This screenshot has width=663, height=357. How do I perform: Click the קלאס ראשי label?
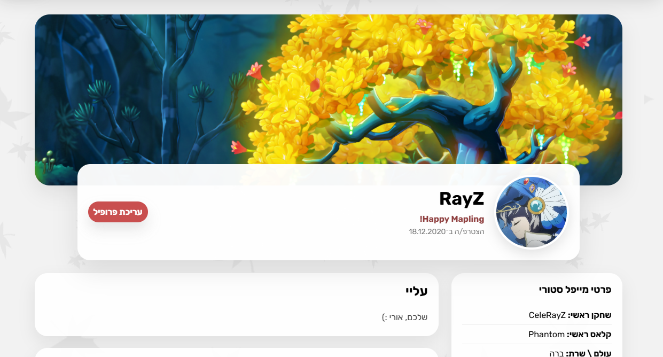[589, 335]
